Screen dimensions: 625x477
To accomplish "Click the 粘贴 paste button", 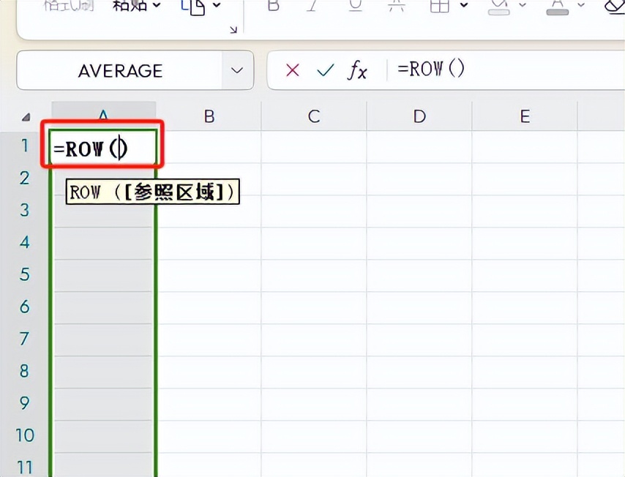I will 130,5.
